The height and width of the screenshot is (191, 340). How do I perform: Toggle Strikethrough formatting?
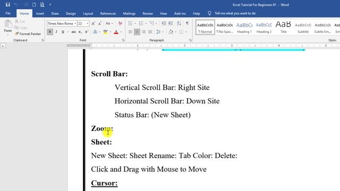tap(74, 32)
